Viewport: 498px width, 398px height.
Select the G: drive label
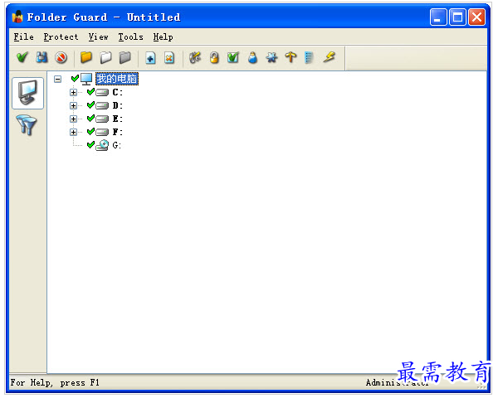116,145
